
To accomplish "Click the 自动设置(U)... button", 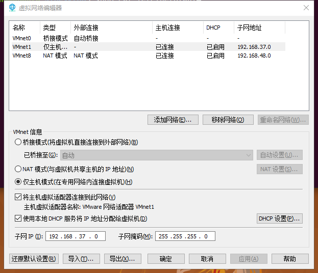I will 280,155.
